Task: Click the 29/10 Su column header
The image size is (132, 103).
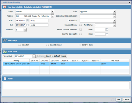Action: pos(95,61)
